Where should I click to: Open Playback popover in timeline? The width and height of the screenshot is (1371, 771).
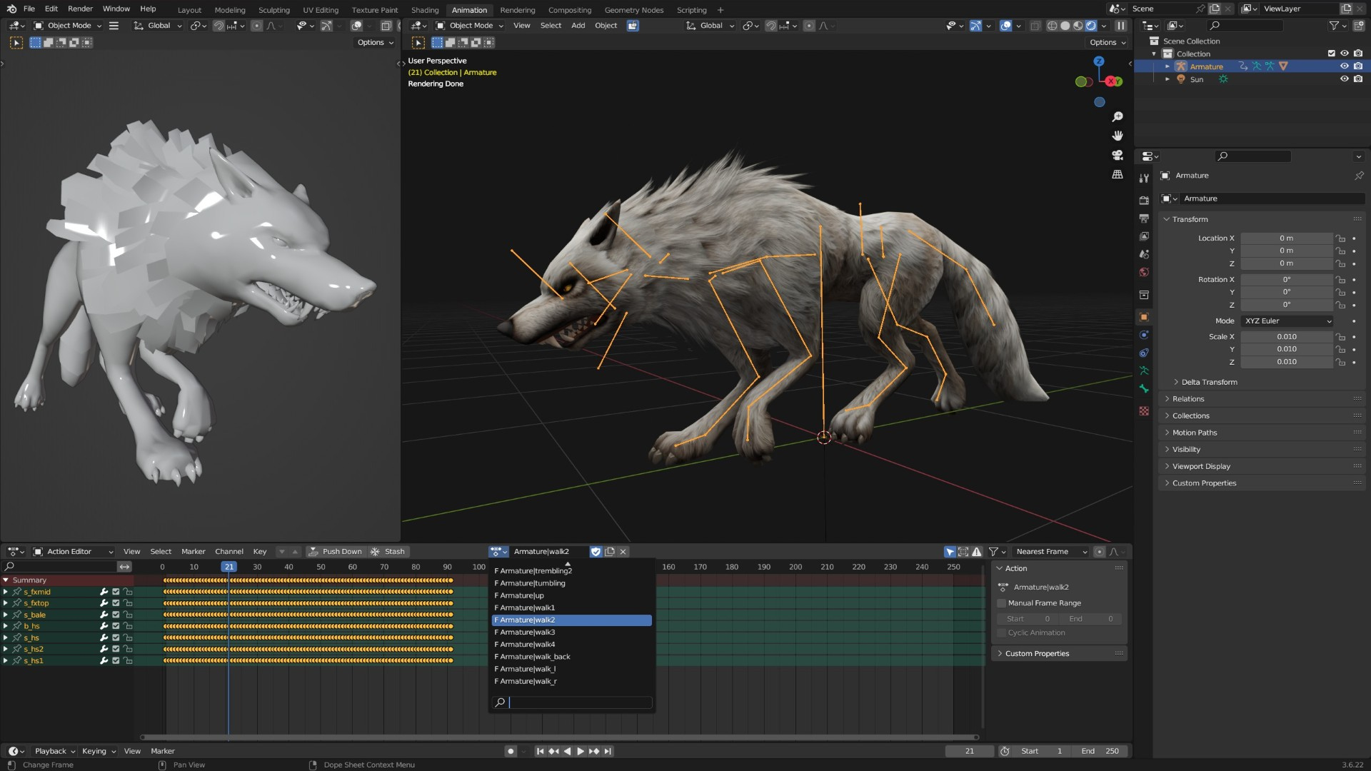coord(54,751)
